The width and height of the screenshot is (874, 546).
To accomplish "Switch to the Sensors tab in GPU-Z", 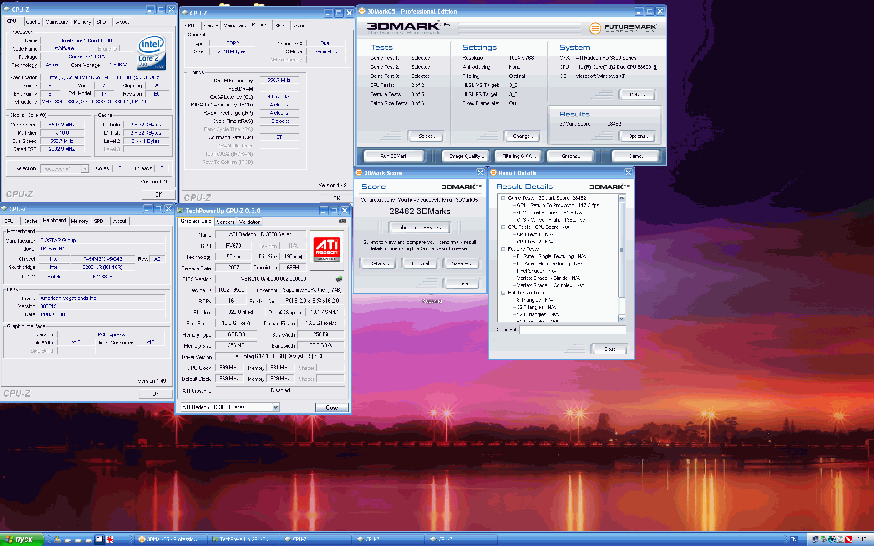I will click(225, 222).
